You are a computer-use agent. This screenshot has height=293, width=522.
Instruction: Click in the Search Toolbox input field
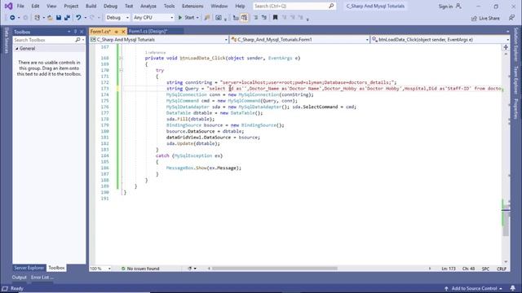(43, 40)
